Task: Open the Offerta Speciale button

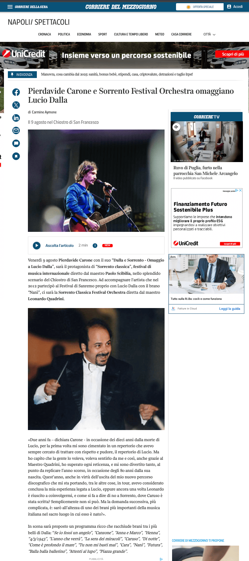Action: [200, 7]
